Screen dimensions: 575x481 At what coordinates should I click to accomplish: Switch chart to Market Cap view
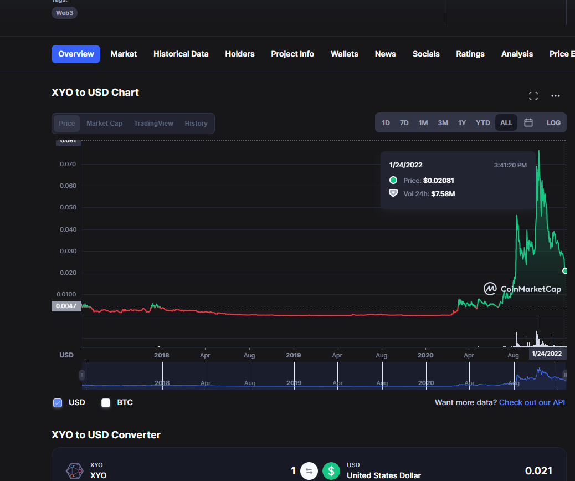point(105,124)
